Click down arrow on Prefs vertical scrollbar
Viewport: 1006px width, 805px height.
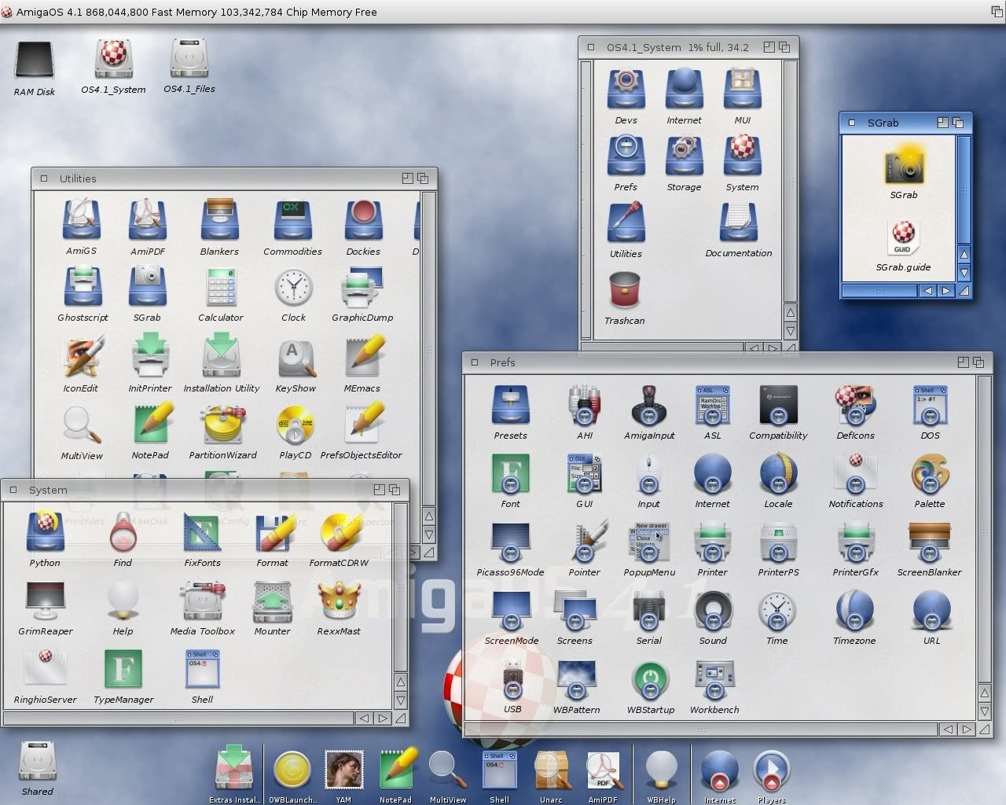984,711
